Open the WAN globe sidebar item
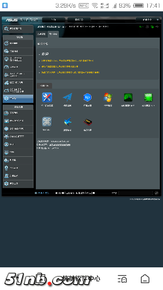Viewport: 163px width, 290px height. 18,129
